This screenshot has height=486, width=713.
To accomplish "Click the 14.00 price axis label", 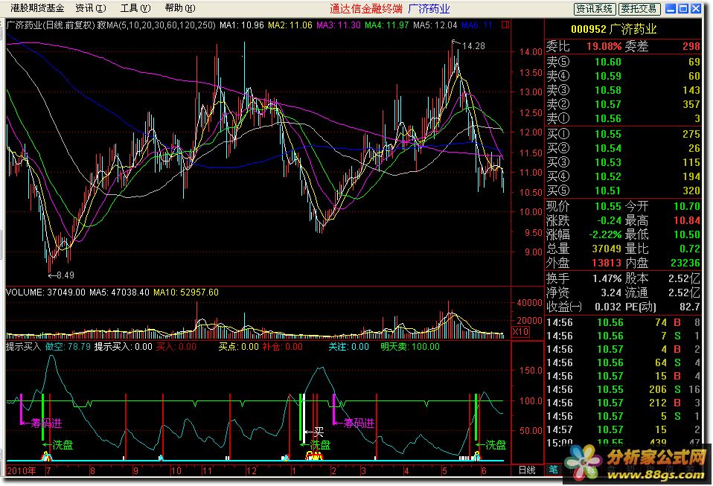I will 531,52.
